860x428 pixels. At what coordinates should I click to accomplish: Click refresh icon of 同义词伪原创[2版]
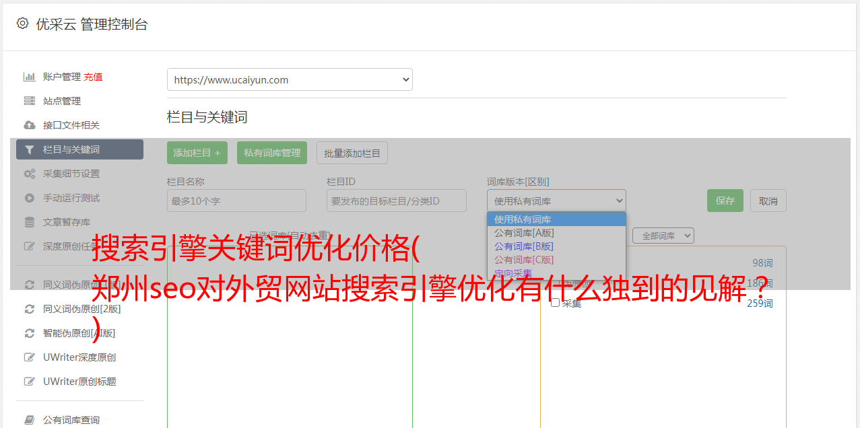coord(30,309)
